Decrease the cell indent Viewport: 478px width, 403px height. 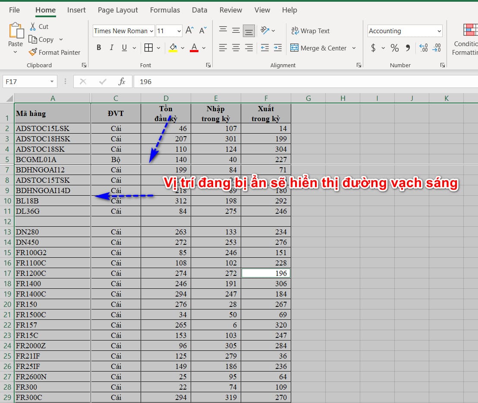click(264, 48)
